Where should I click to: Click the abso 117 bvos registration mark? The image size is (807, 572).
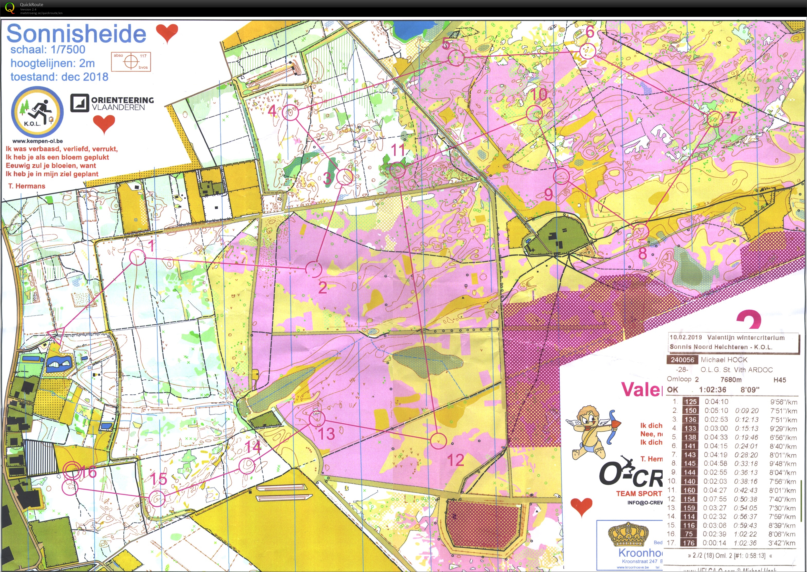point(131,62)
